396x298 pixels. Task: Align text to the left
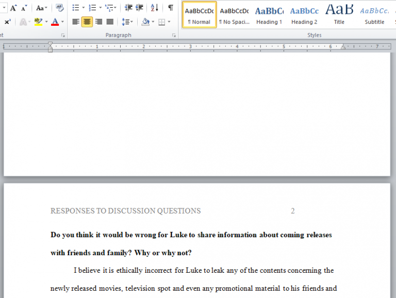(76, 22)
